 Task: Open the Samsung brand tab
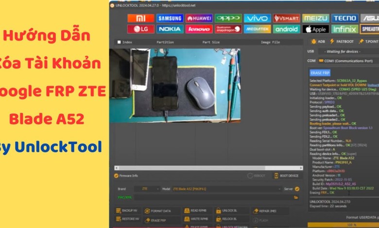tap(170, 18)
